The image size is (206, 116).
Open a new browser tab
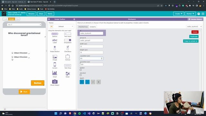(x=54, y=2)
